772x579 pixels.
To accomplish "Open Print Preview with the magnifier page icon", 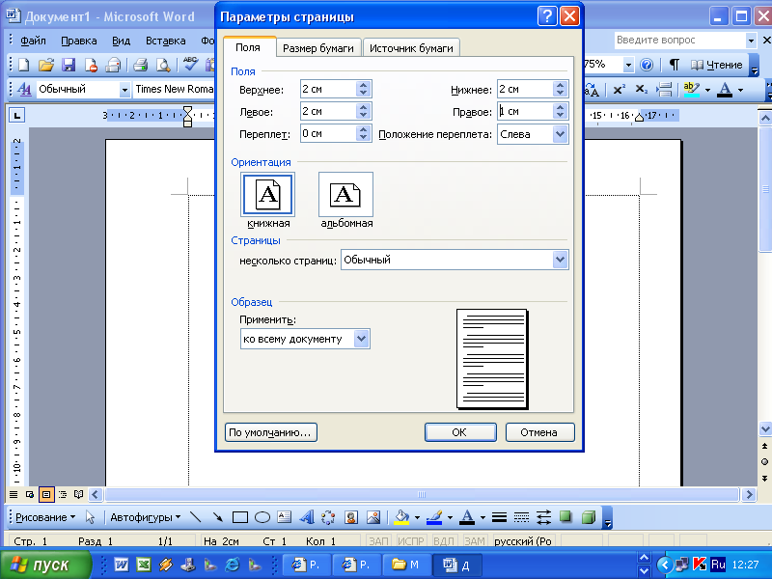I will (163, 65).
